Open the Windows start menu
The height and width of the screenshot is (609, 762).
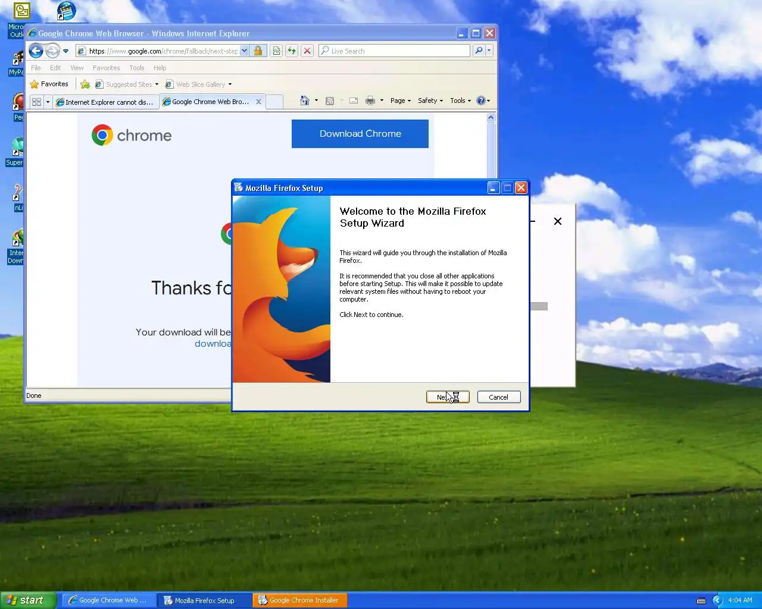[x=28, y=600]
